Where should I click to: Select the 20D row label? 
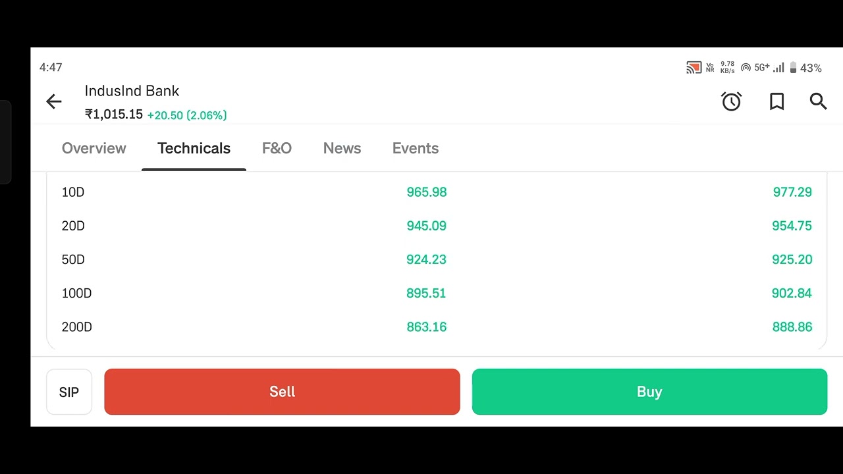(73, 226)
